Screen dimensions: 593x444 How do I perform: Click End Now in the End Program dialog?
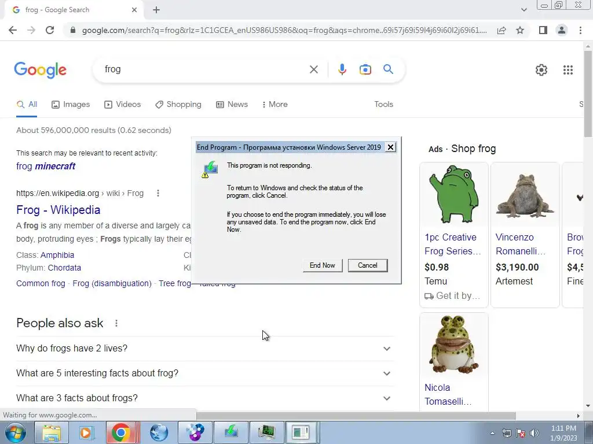(x=322, y=265)
